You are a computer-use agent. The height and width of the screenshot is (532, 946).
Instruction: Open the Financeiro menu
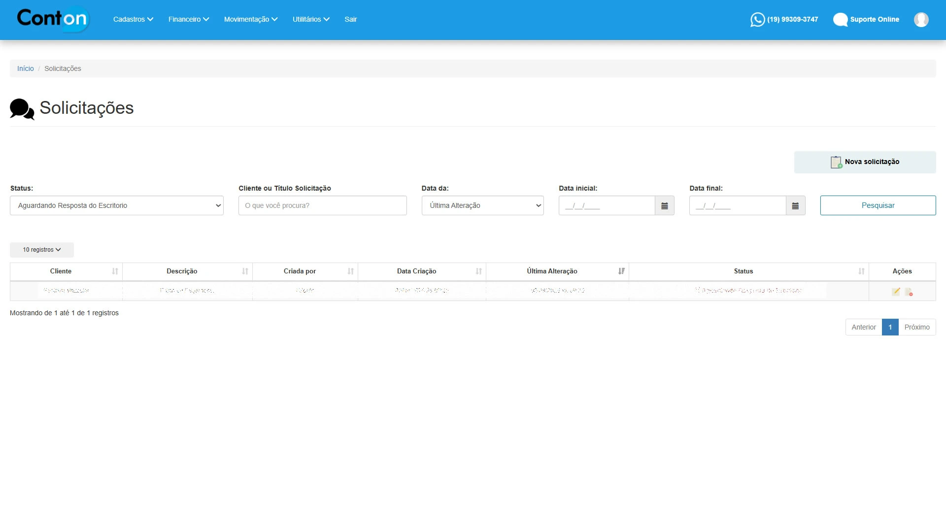[x=188, y=20]
